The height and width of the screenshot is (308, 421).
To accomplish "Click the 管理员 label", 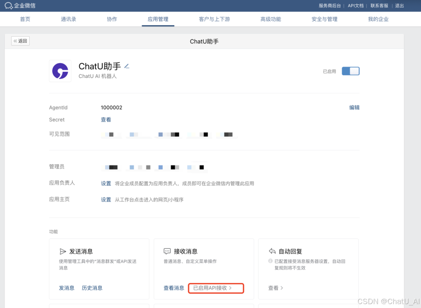I will [57, 167].
